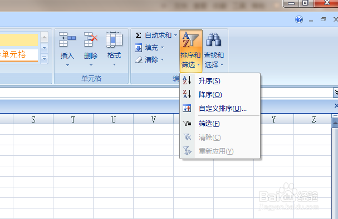Select column S header
The height and width of the screenshot is (219, 338).
(33, 119)
